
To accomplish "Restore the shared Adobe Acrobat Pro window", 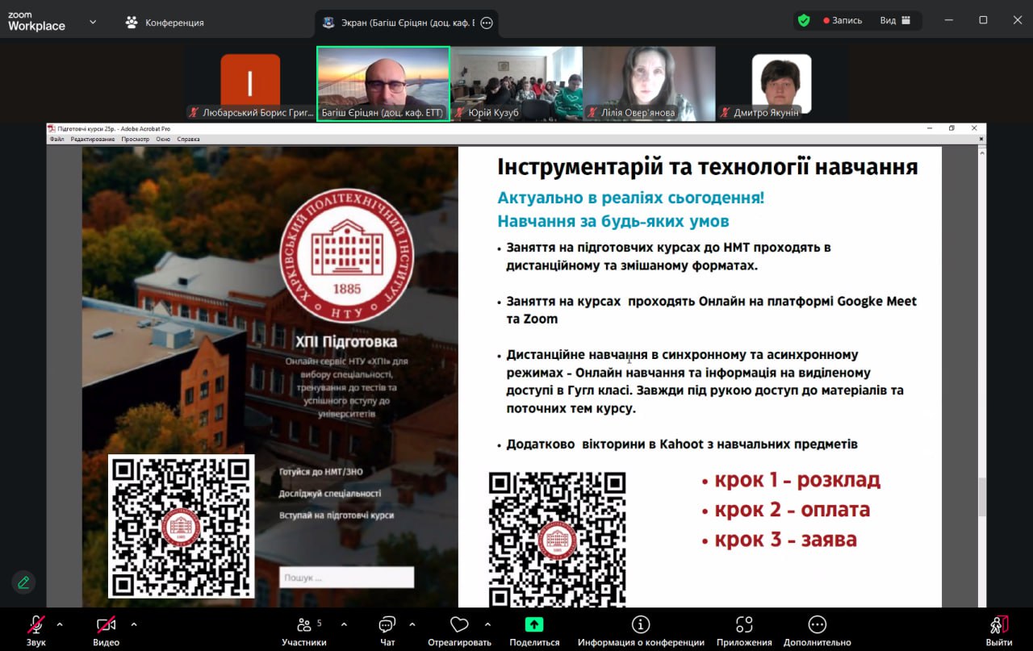I will click(x=951, y=128).
